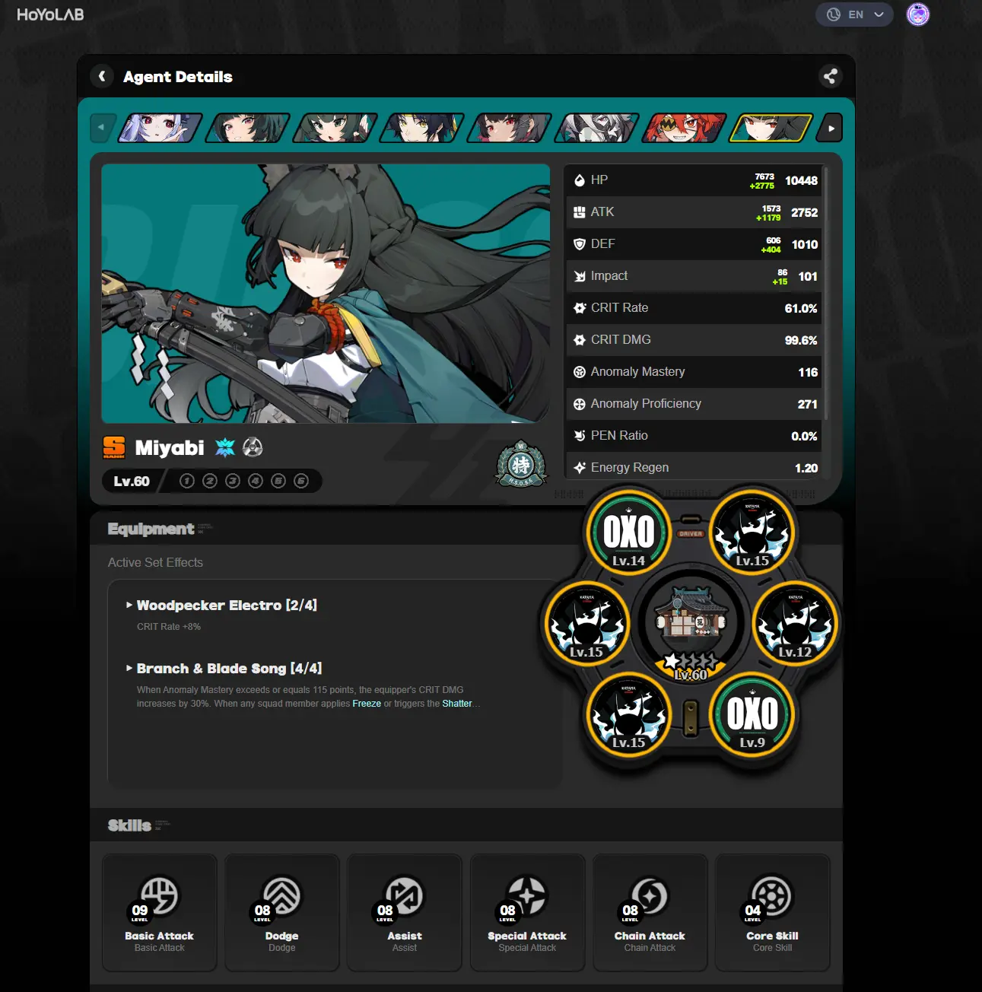Expand the Woodpecker Electro [2/4] set effect
The height and width of the screenshot is (992, 982).
[x=221, y=606]
